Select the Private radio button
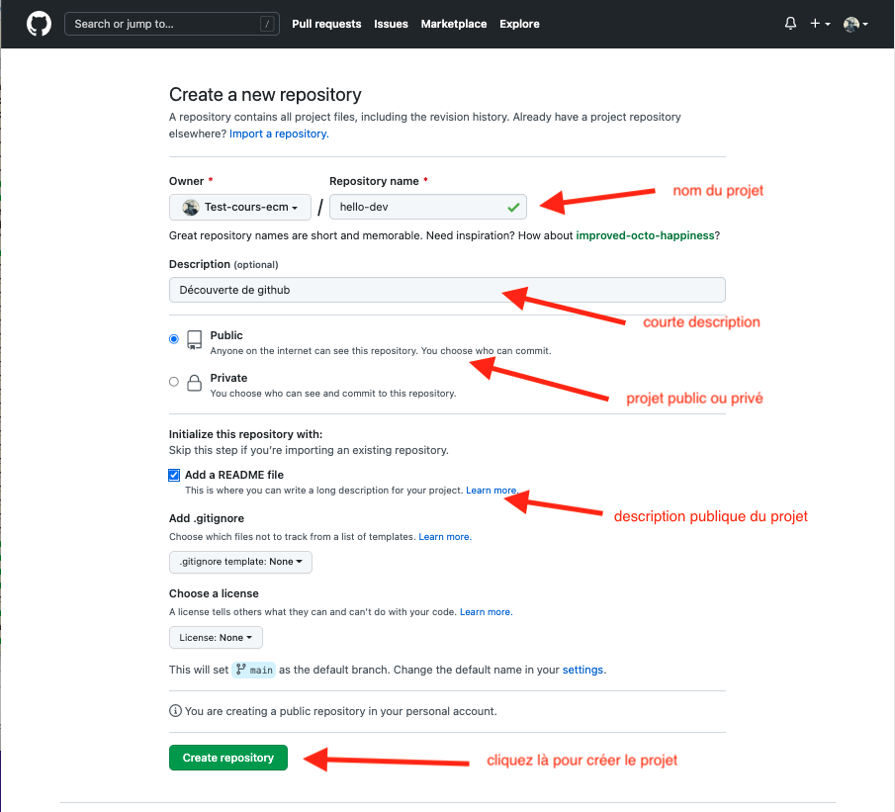 [x=174, y=381]
